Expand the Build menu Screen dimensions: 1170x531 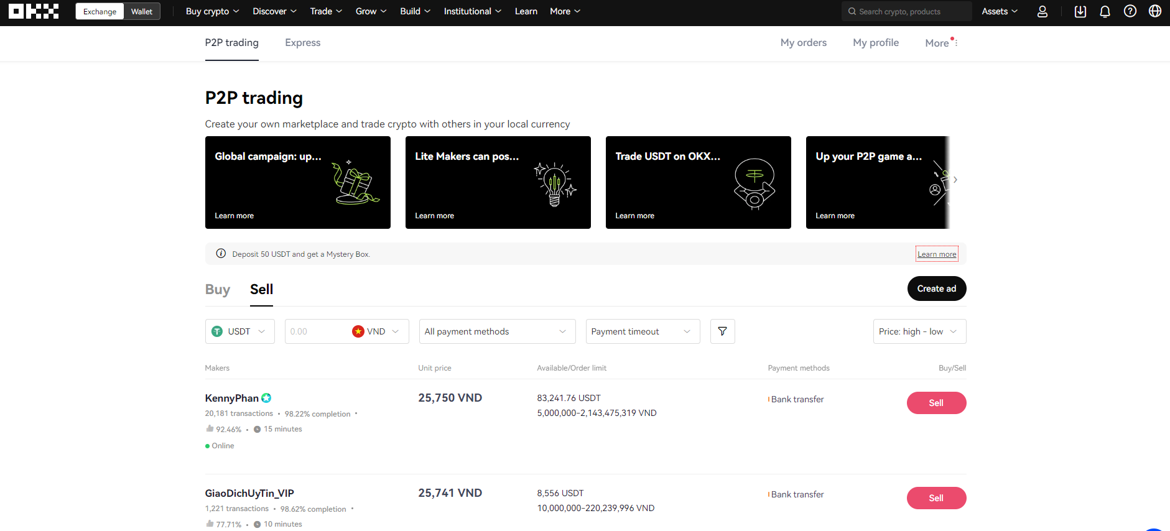pyautogui.click(x=415, y=11)
